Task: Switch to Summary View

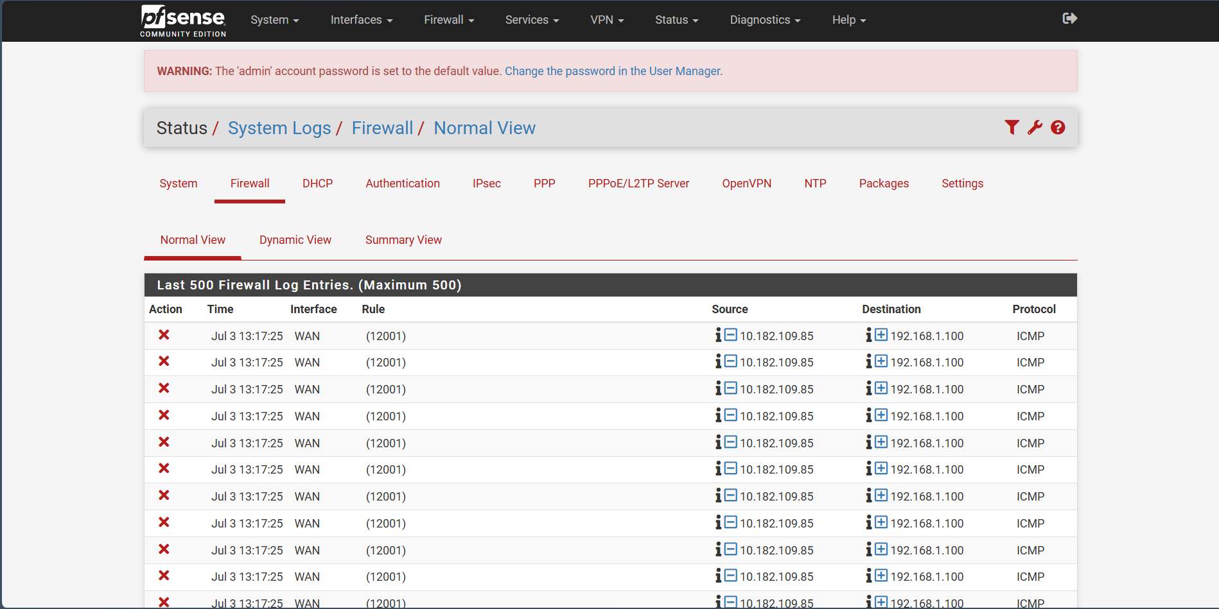Action: pyautogui.click(x=403, y=240)
